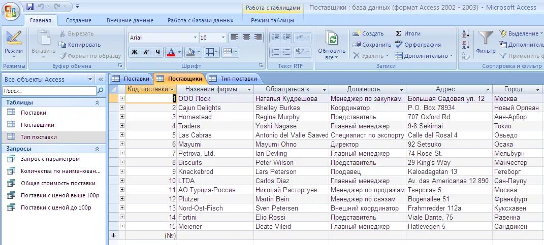This screenshot has height=245, width=544.
Task: Click the fill color paint bucket button
Action: pyautogui.click(x=190, y=52)
